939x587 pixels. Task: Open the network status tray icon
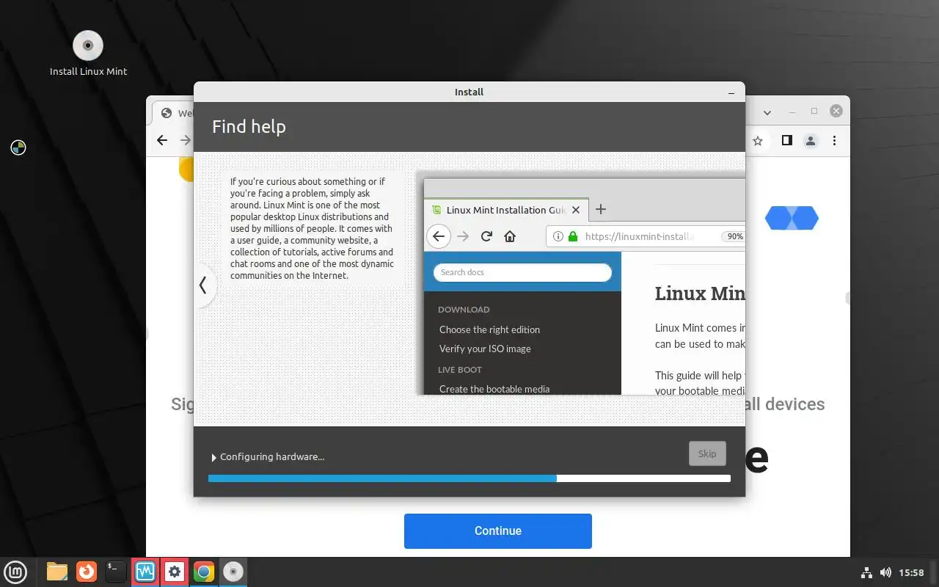tap(866, 572)
